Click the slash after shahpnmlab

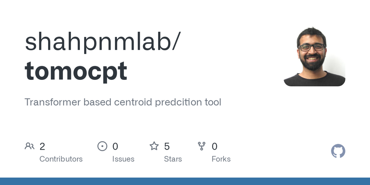[176, 42]
